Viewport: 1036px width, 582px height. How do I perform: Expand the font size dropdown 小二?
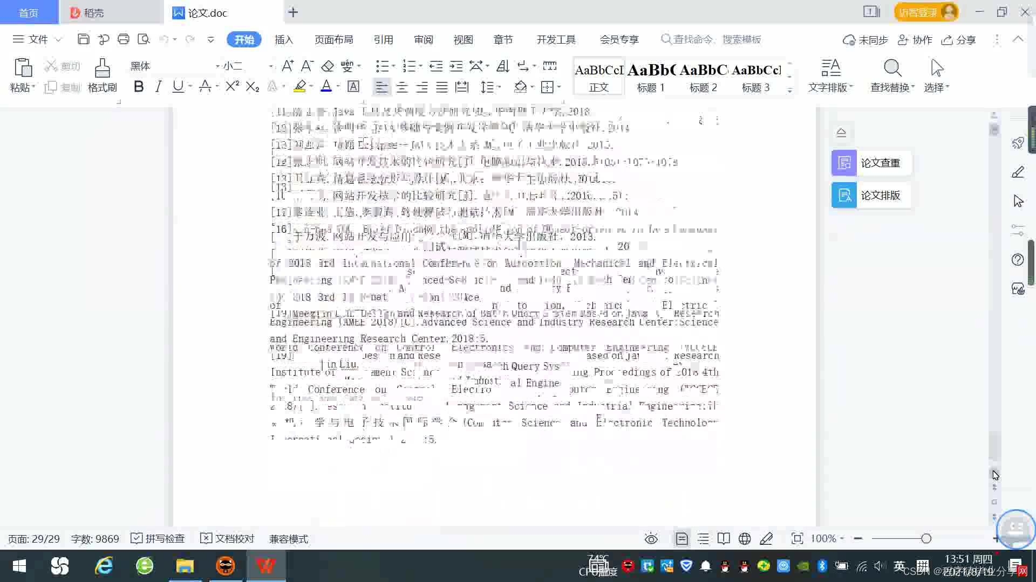tap(270, 66)
